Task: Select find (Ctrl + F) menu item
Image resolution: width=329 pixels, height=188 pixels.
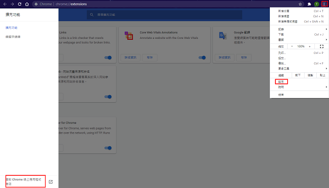Action: point(299,63)
